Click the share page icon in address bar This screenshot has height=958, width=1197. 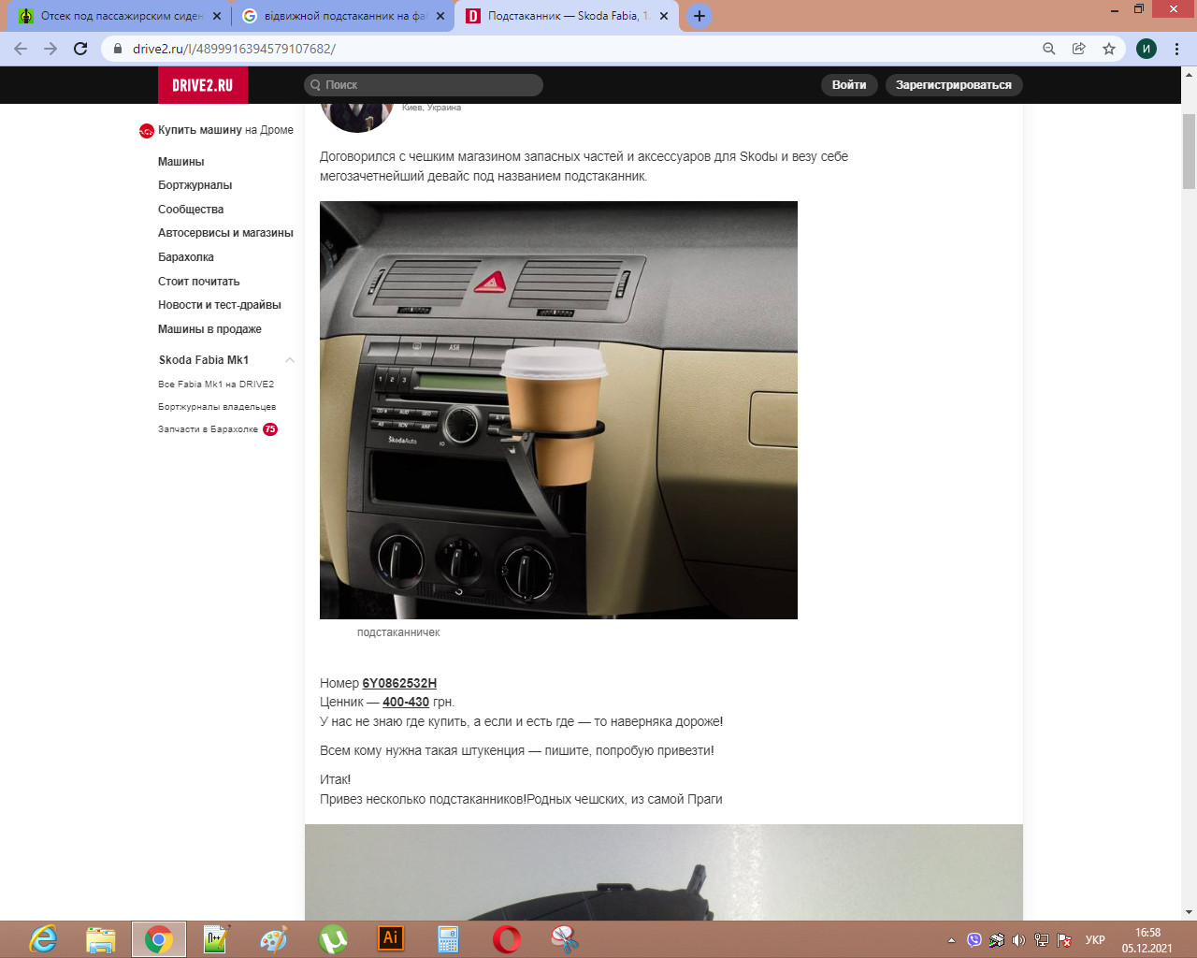[x=1079, y=49]
